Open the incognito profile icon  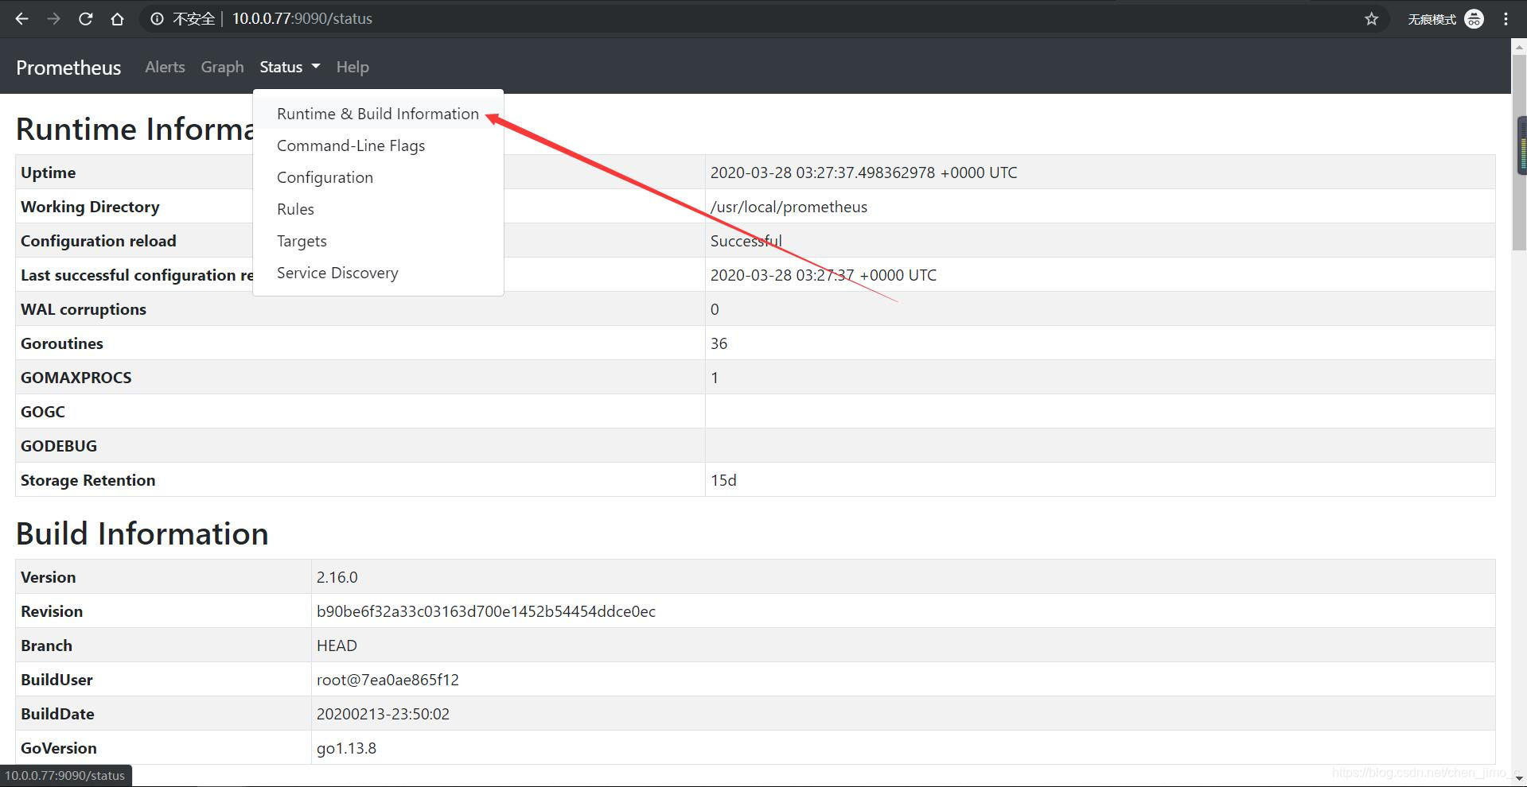[1474, 19]
